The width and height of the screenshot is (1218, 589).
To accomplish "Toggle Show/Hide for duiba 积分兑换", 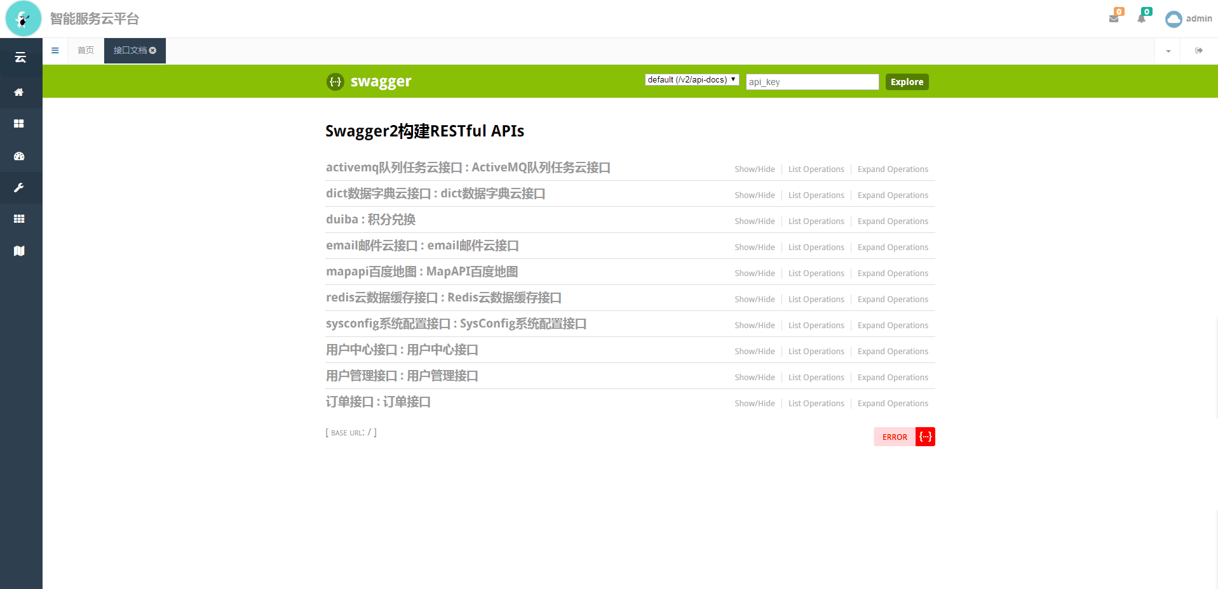I will tap(754, 222).
